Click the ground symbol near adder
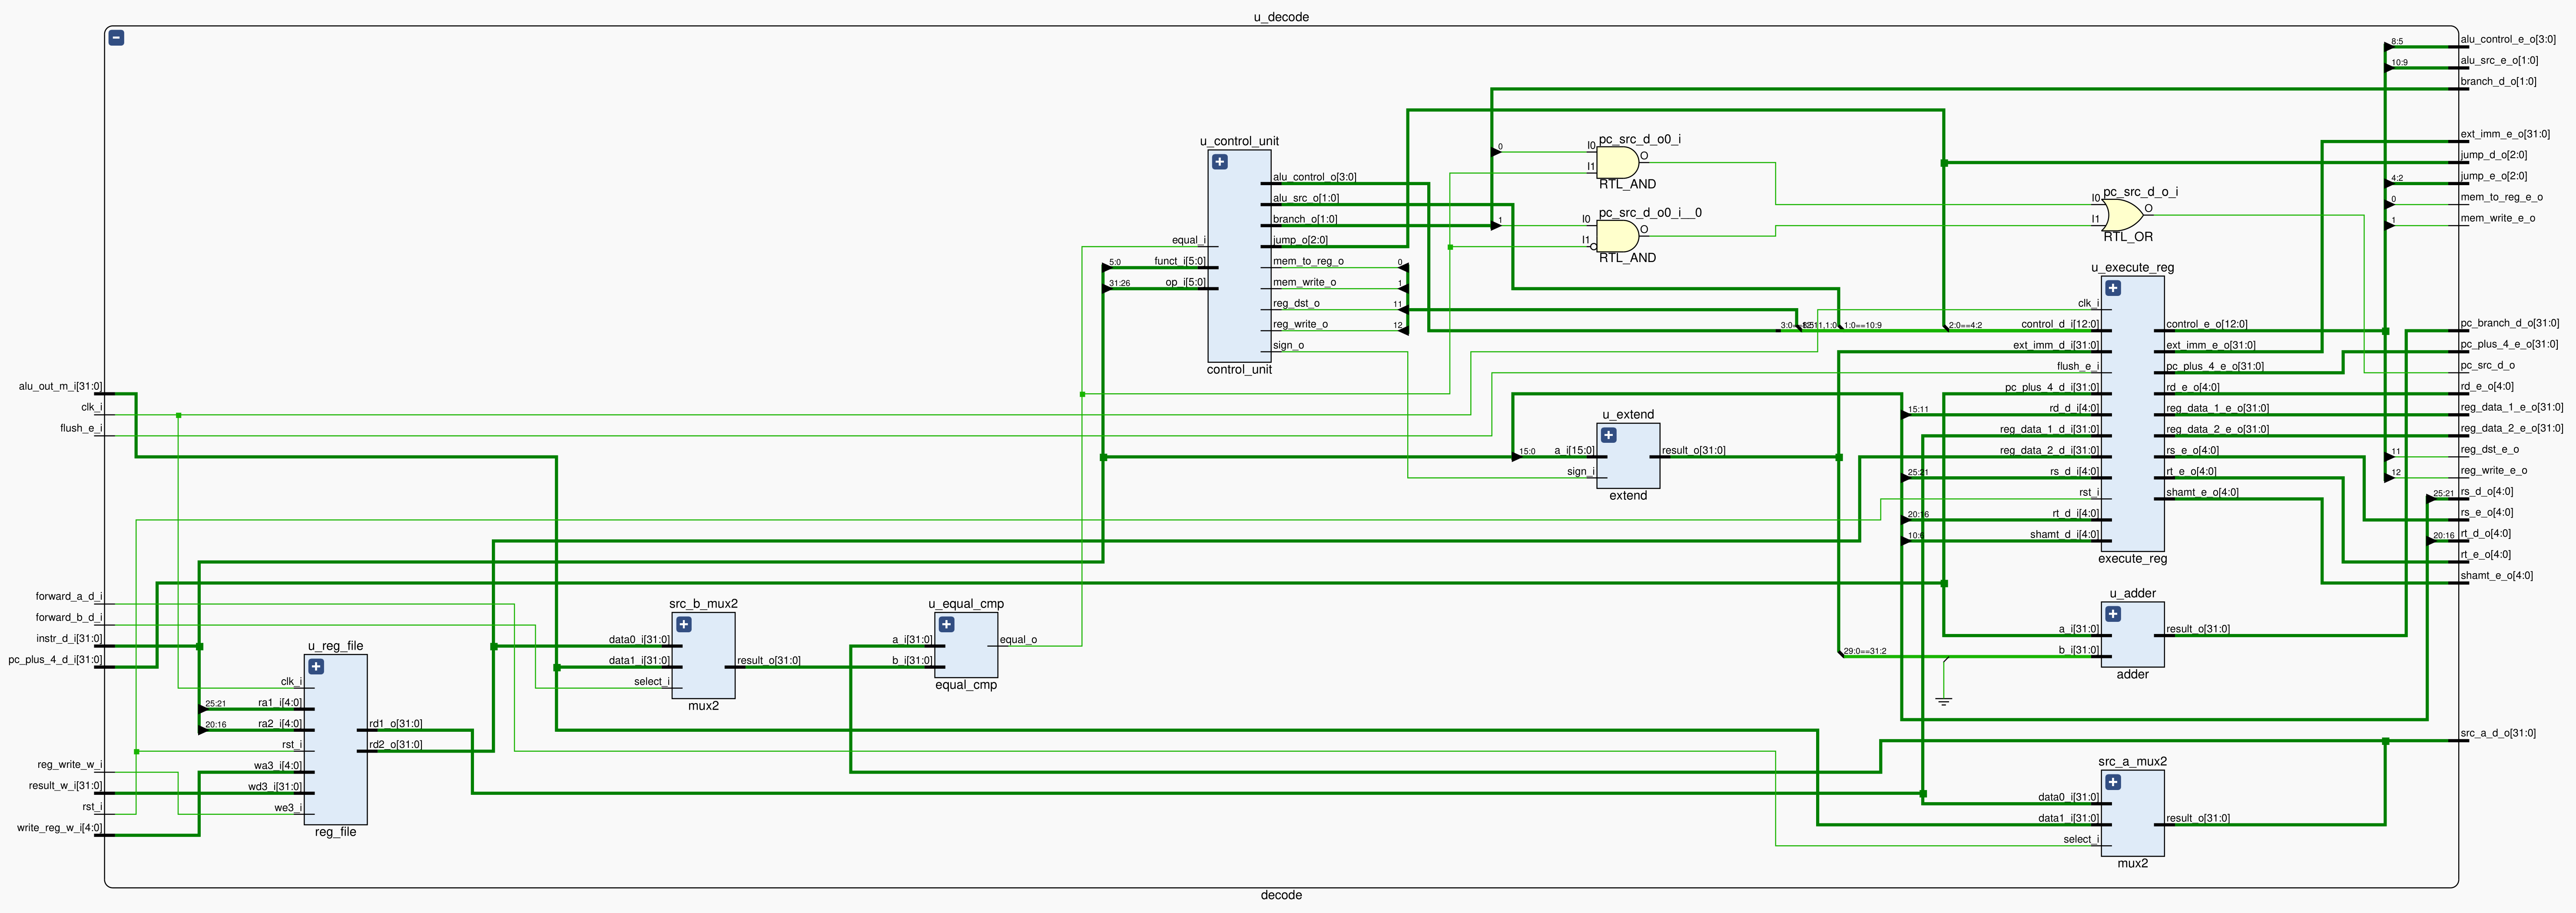Screen dimensions: 2576x913 (x=1943, y=701)
